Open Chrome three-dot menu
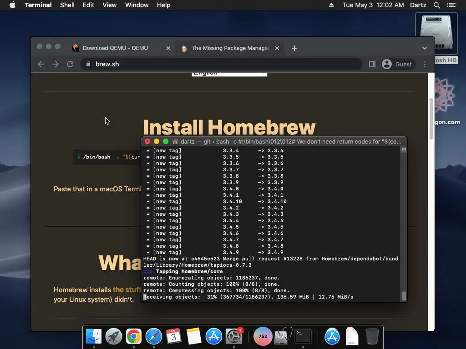The height and width of the screenshot is (349, 466). (x=425, y=64)
